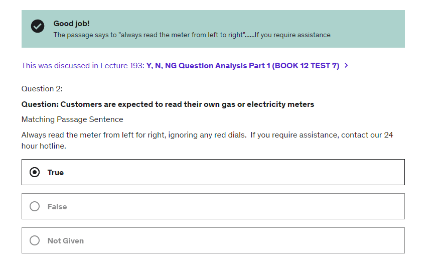Click the "Question 2:" label
Viewport: 442px width, 265px height.
(42, 89)
